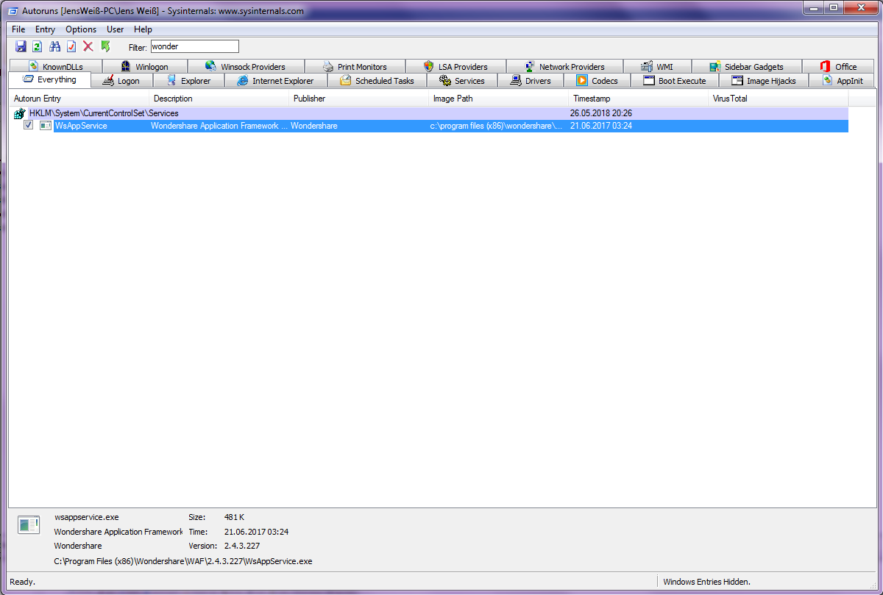Click the Ready status bar text
The height and width of the screenshot is (595, 883).
coord(22,582)
